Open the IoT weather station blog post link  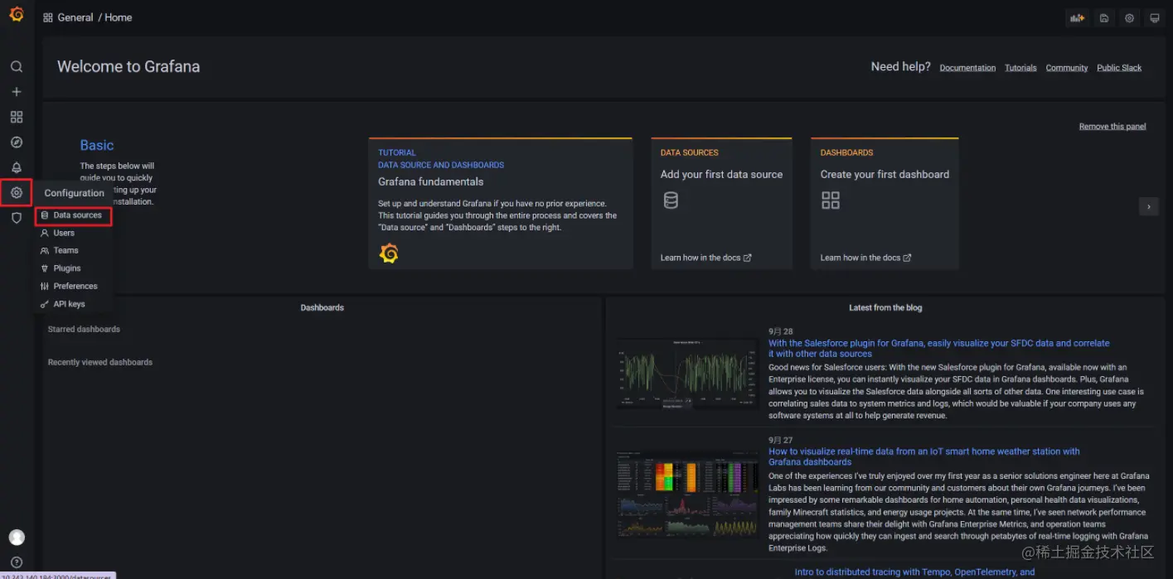[x=924, y=456]
